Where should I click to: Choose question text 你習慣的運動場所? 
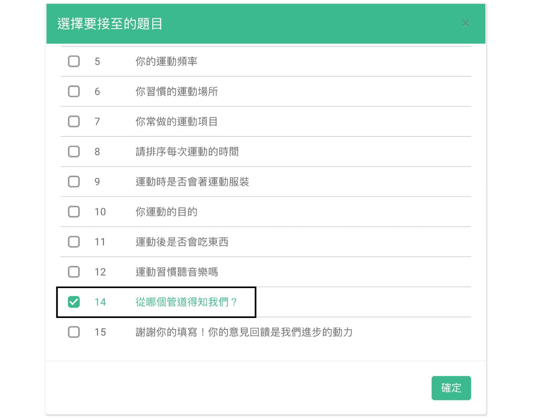point(177,91)
